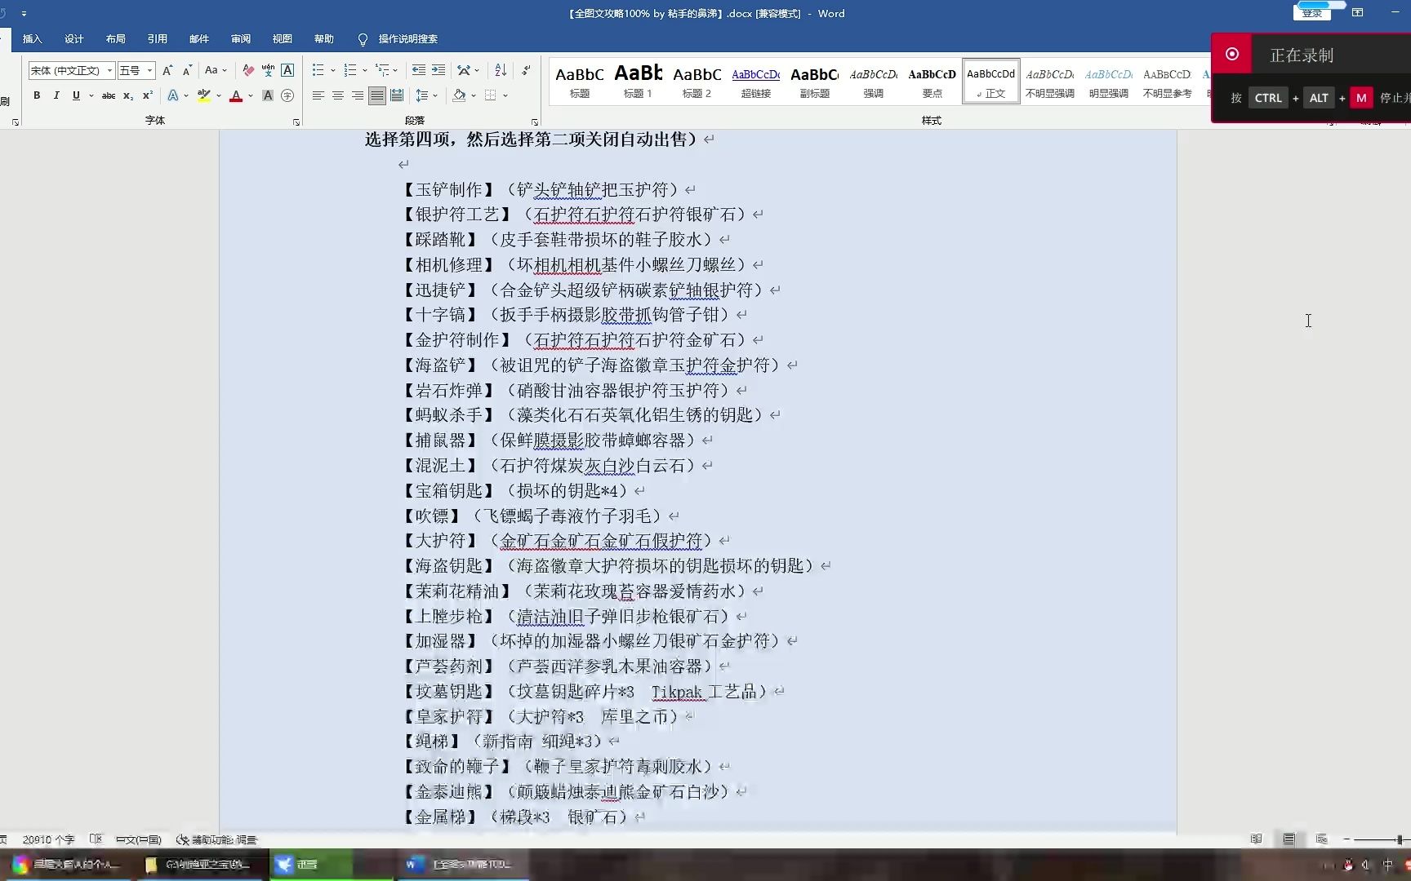The image size is (1411, 881).
Task: Insert bulleted list
Action: tap(318, 70)
